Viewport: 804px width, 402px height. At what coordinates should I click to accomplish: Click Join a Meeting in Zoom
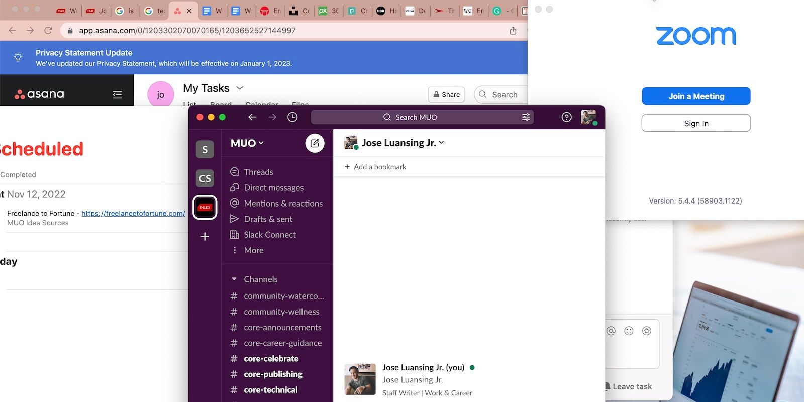[696, 96]
